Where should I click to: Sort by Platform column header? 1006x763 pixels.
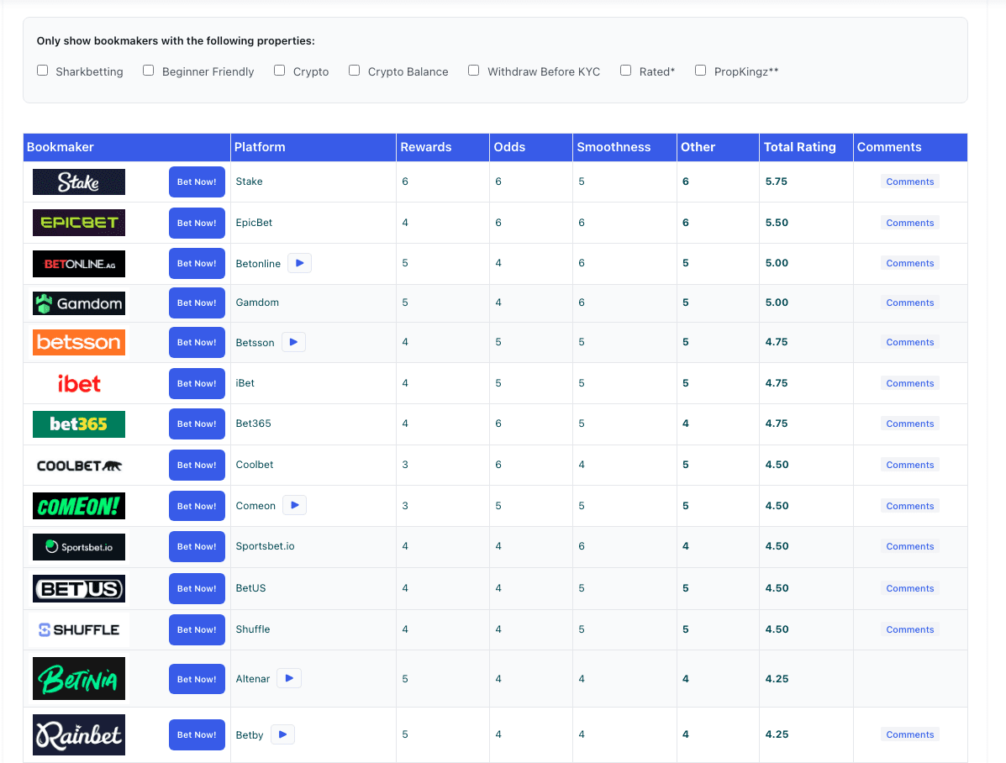[313, 147]
